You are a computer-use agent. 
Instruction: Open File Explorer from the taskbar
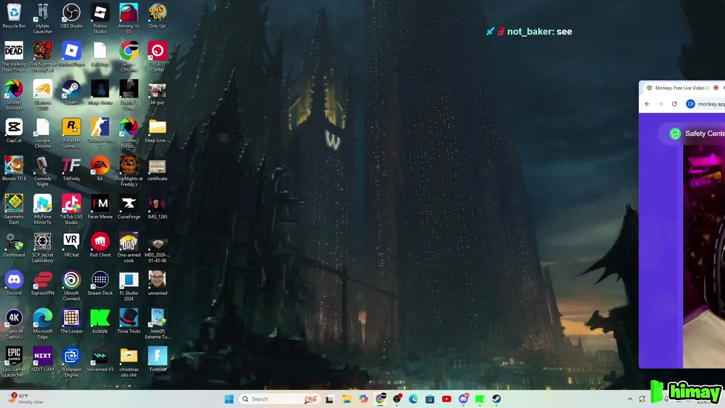(x=347, y=399)
